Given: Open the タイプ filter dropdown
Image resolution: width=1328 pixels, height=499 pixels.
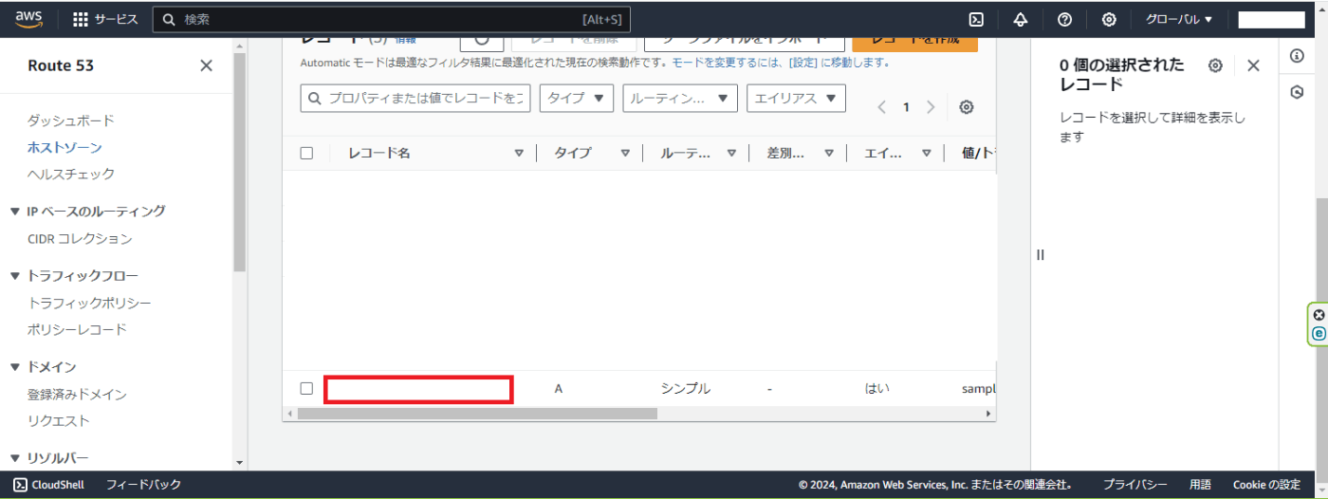Looking at the screenshot, I should (x=576, y=98).
